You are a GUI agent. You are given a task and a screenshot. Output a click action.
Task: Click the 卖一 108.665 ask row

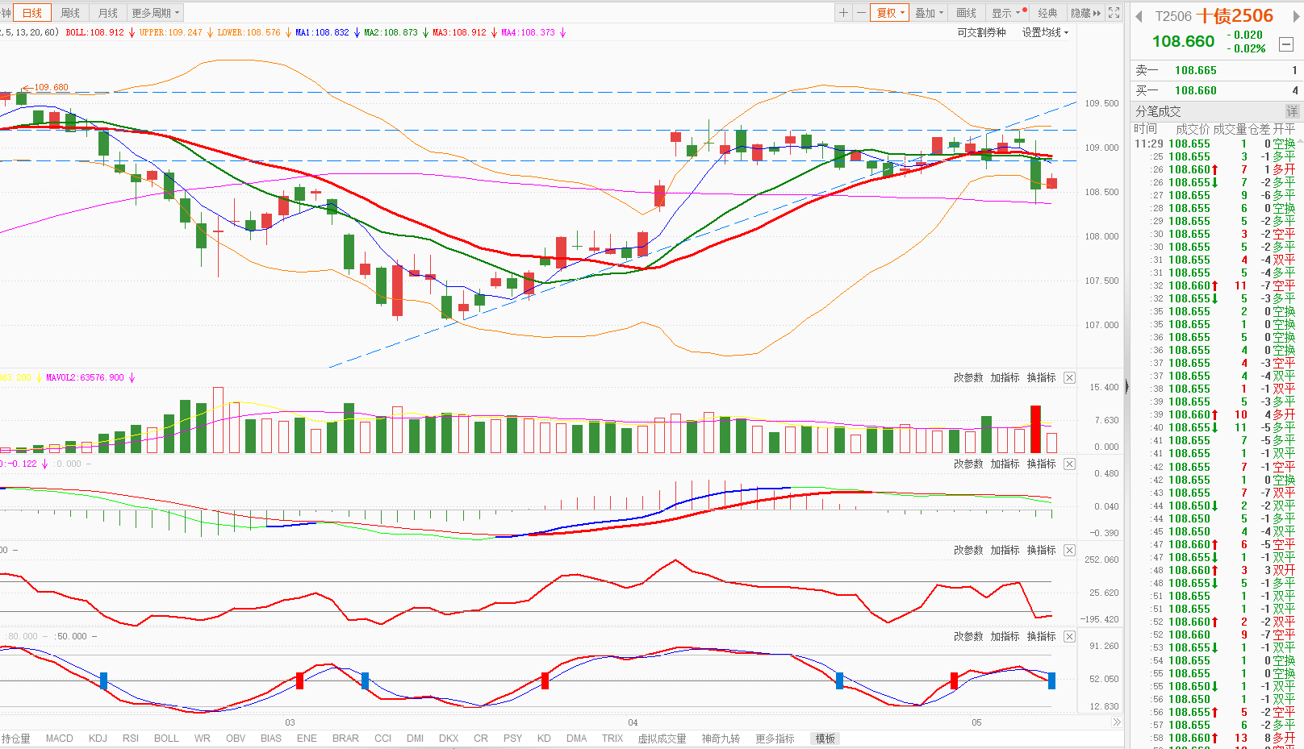click(x=1217, y=70)
